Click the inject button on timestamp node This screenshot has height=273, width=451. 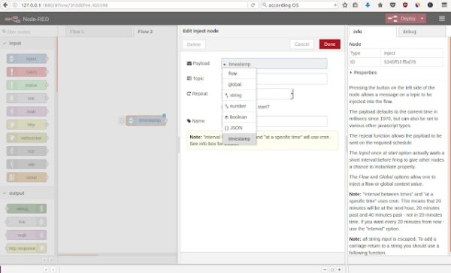[122, 120]
